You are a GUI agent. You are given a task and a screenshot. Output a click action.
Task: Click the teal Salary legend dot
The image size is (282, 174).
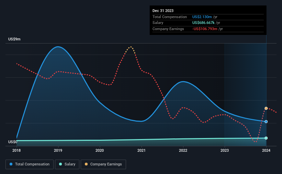(60, 164)
